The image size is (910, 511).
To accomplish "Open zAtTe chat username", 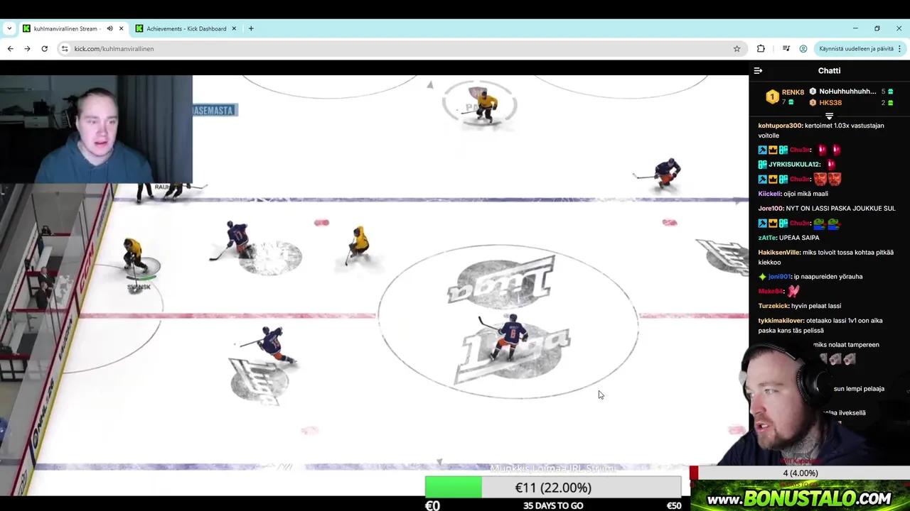I will click(767, 238).
